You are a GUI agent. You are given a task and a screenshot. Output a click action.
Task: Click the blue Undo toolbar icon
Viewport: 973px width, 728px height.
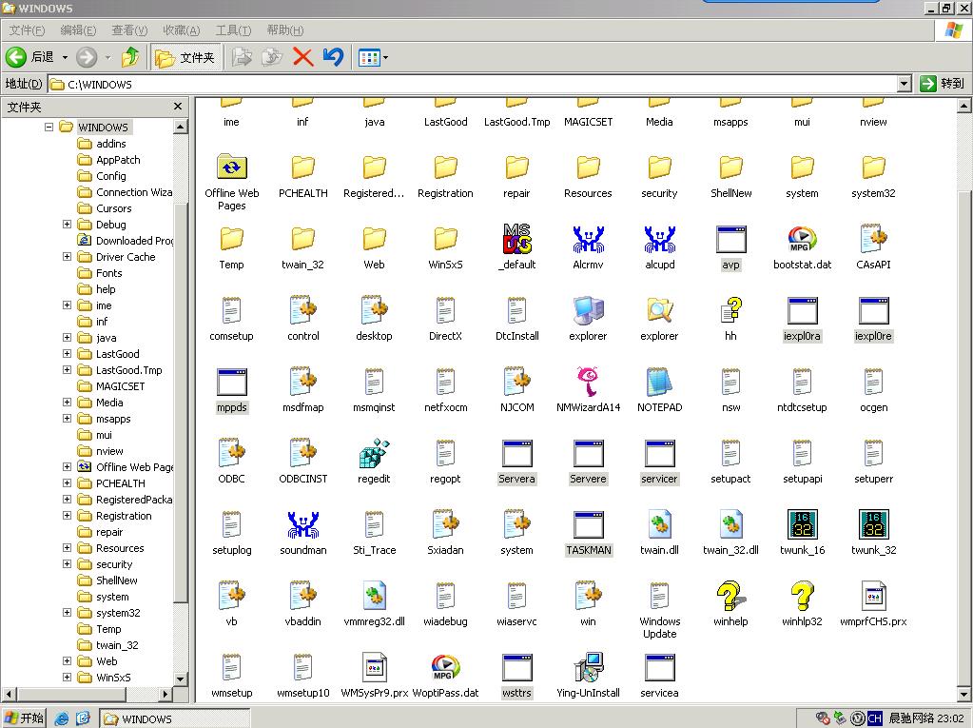332,57
